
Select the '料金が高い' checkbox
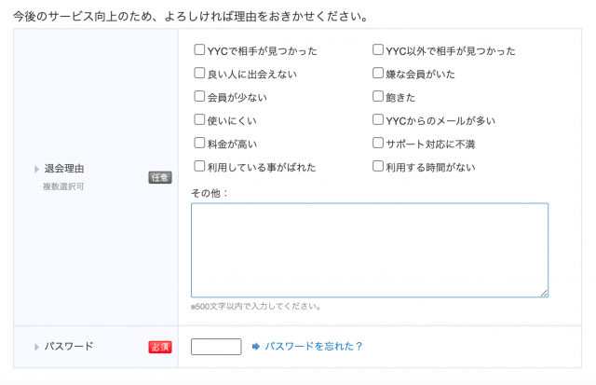199,144
